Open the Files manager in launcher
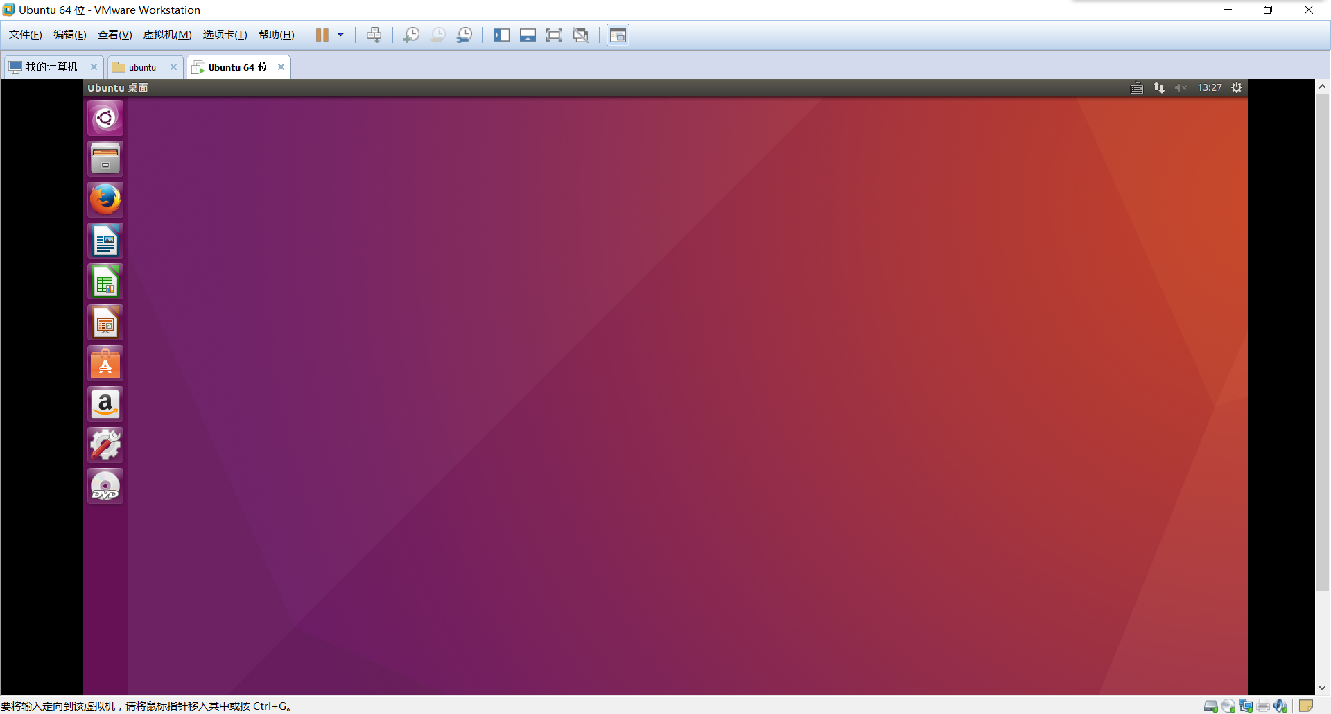Screen dimensions: 1331x714 point(105,159)
